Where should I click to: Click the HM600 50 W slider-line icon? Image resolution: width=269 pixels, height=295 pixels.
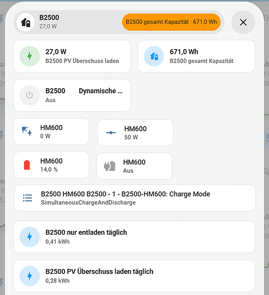tap(111, 132)
